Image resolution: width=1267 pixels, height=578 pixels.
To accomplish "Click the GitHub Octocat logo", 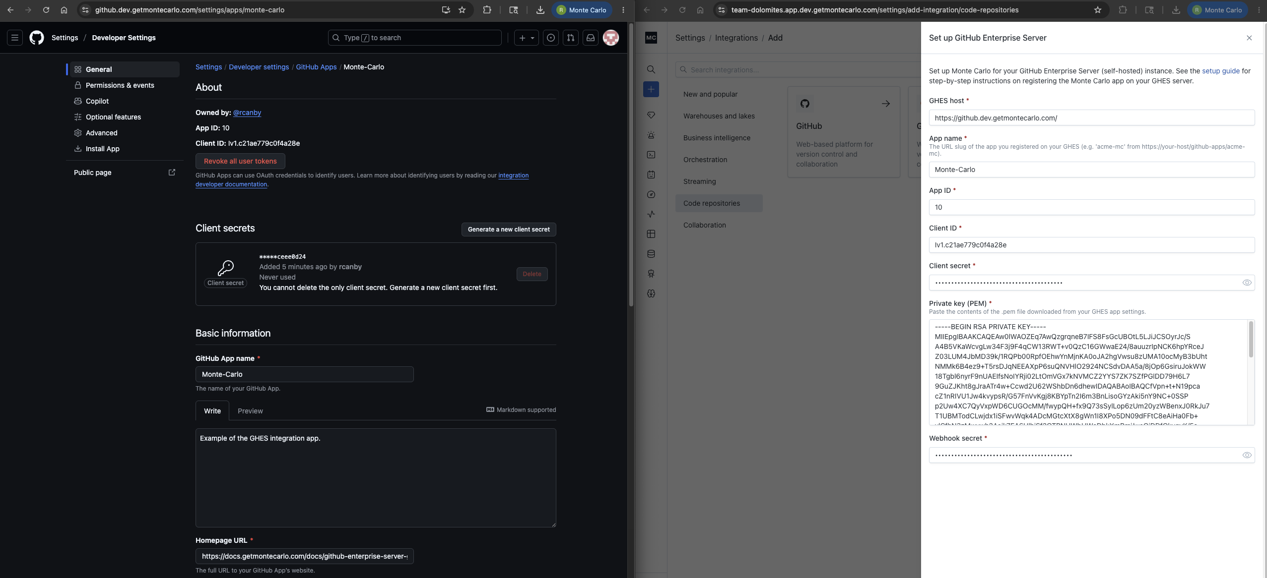I will point(37,38).
